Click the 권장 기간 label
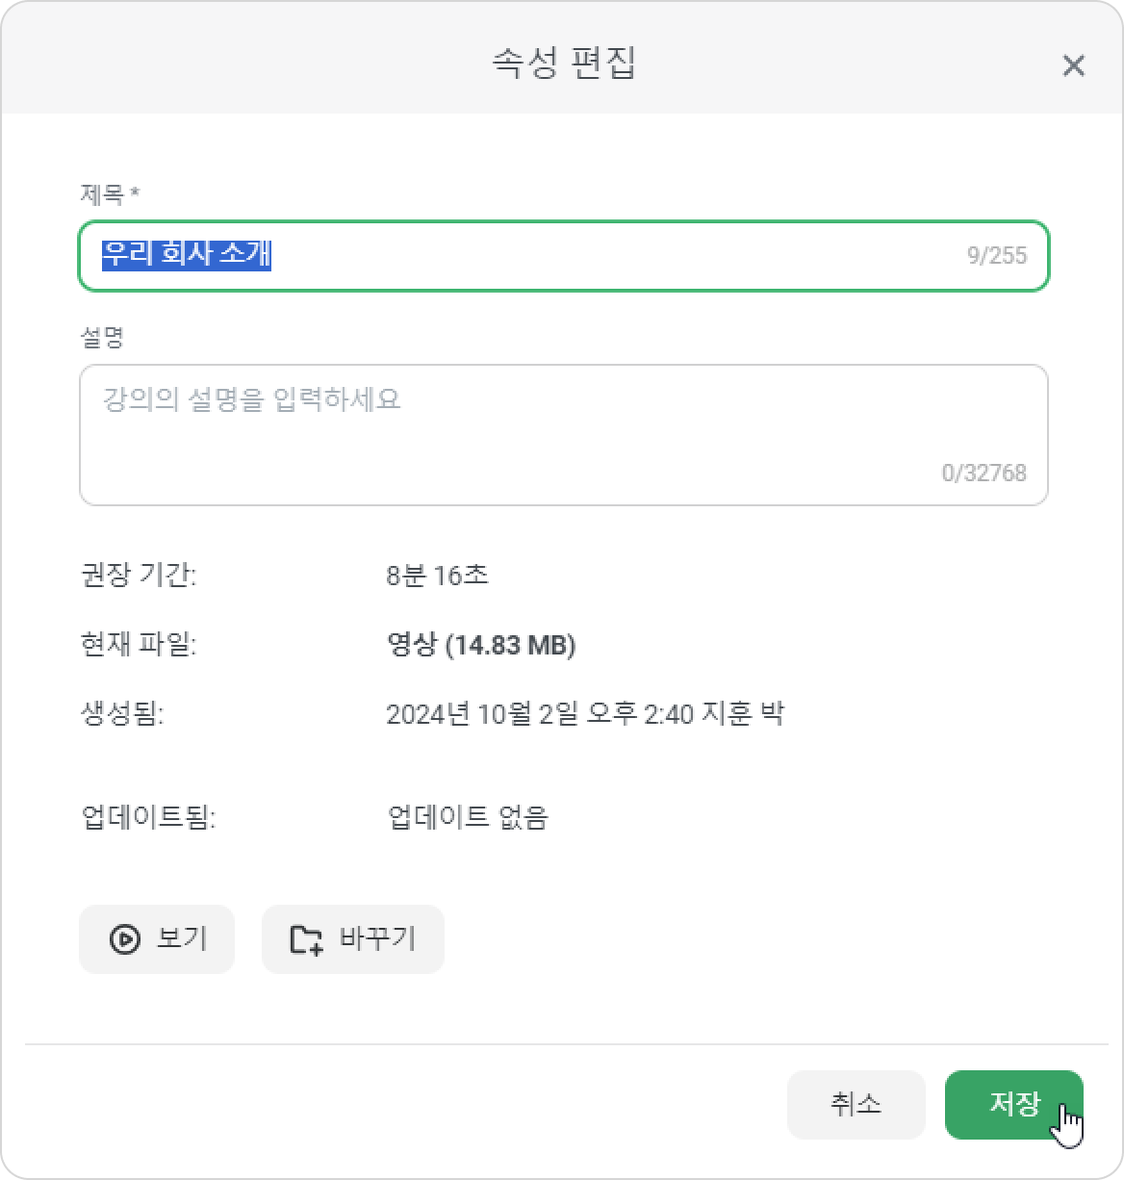Viewport: 1124px width, 1180px height. coord(139,576)
